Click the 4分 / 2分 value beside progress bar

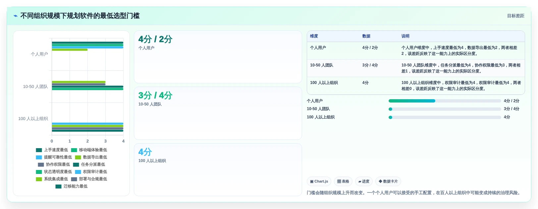pyautogui.click(x=511, y=101)
